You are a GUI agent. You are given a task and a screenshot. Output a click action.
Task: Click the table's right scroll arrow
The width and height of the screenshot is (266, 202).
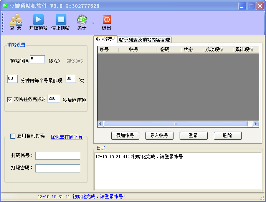[x=255, y=124]
